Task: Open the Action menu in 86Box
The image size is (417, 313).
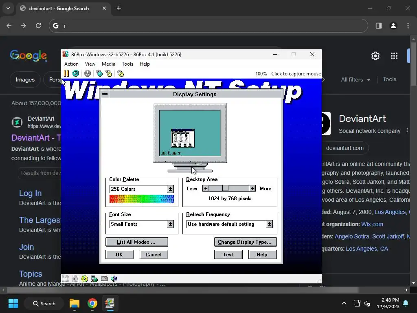Action: coord(71,64)
